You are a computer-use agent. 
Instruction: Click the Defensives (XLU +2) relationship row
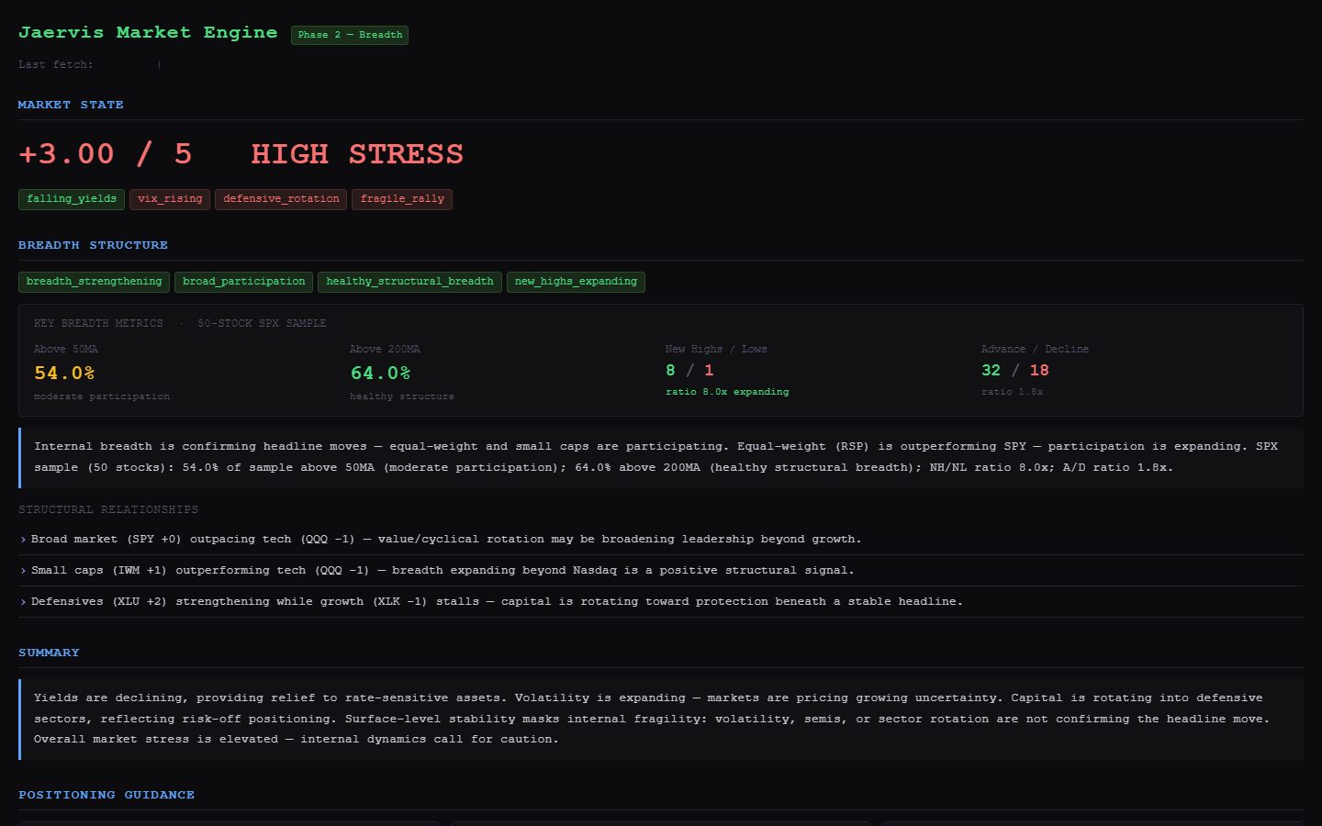click(661, 602)
